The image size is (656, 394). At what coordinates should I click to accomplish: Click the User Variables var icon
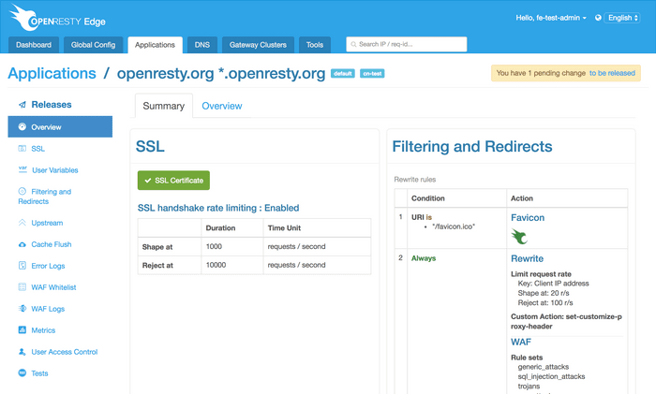point(22,169)
